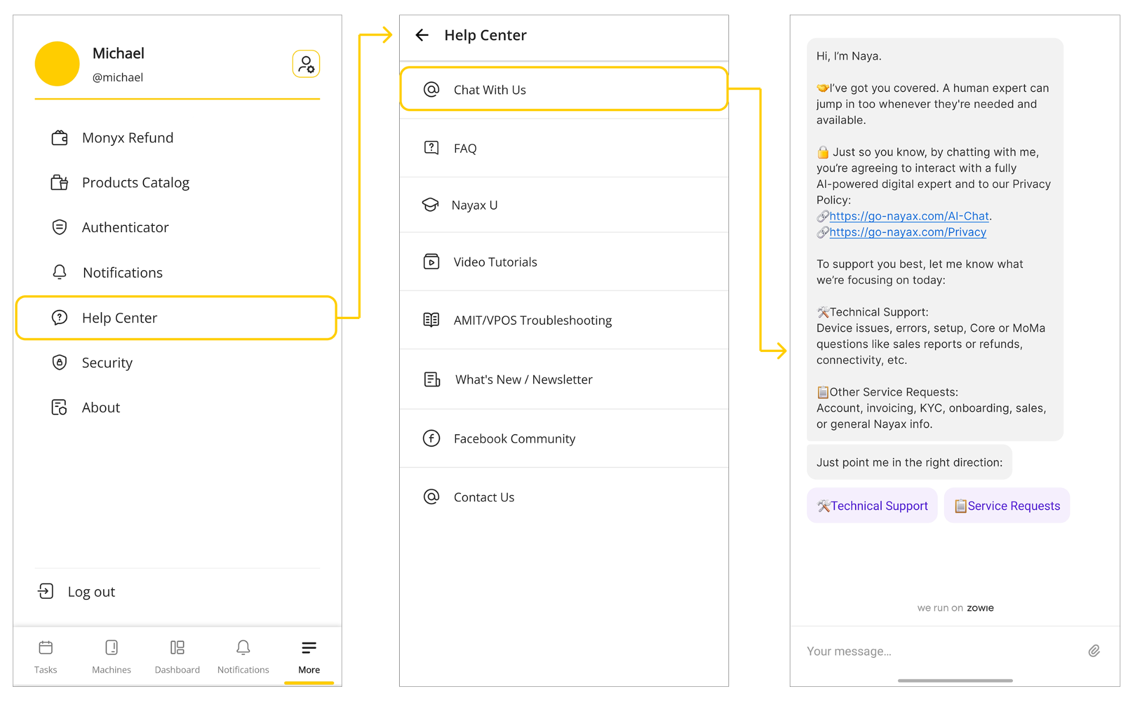Screen dimensions: 1135x705
Task: Tap the back arrow in Help Center
Action: tap(422, 35)
